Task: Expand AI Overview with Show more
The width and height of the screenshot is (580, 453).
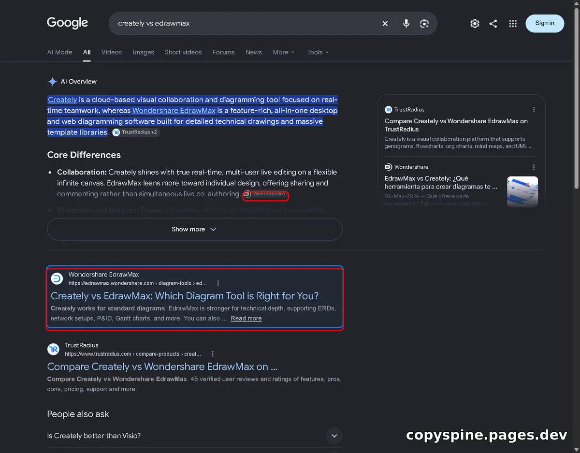Action: coord(195,229)
